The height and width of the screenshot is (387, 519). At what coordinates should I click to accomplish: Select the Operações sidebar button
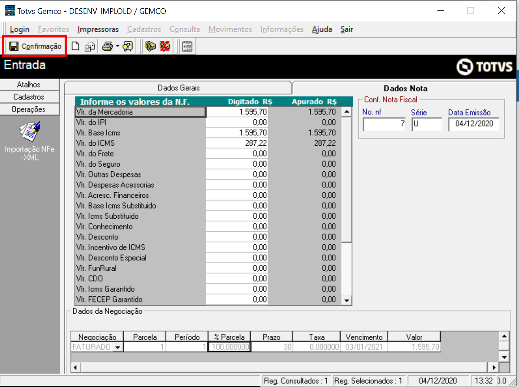29,109
